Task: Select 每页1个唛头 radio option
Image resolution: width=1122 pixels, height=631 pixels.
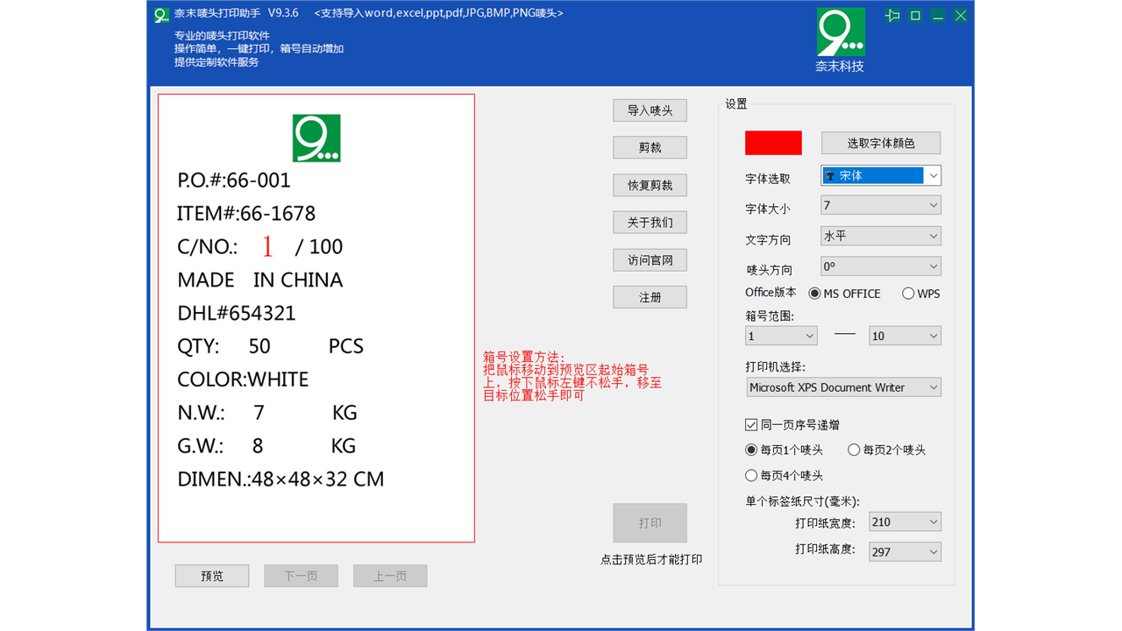Action: point(785,450)
